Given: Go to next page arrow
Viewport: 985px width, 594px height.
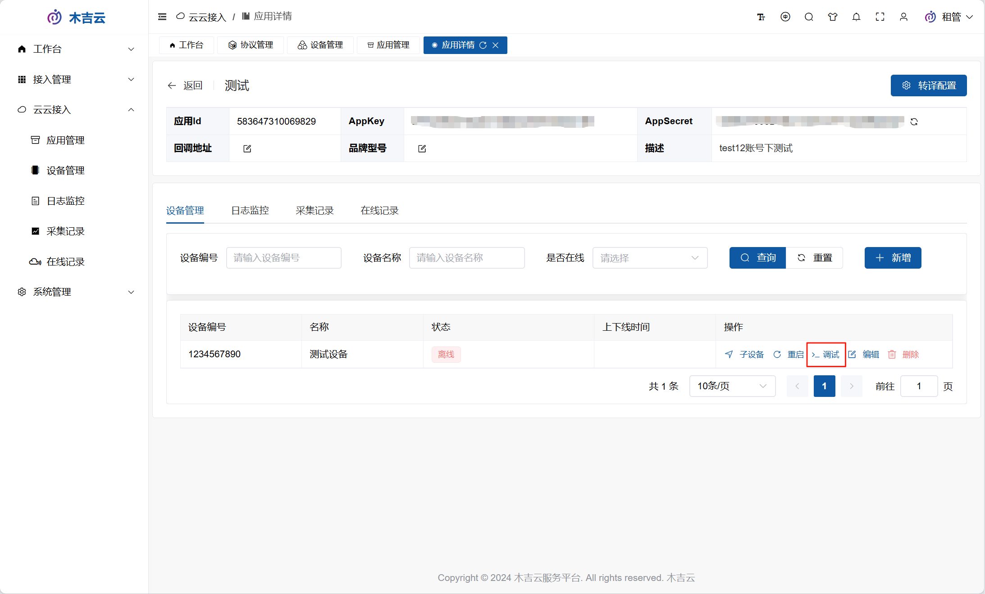Looking at the screenshot, I should 852,386.
